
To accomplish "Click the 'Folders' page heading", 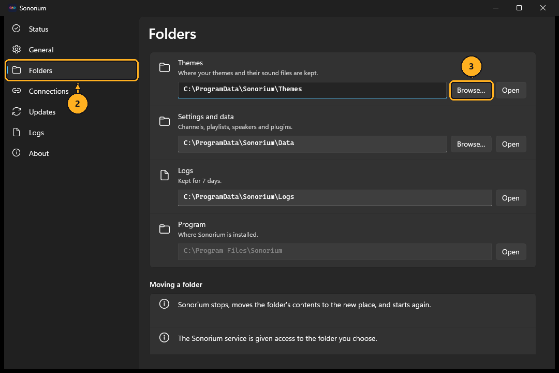I will pos(172,34).
